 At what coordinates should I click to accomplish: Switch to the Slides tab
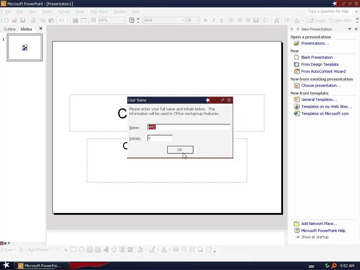[26, 29]
